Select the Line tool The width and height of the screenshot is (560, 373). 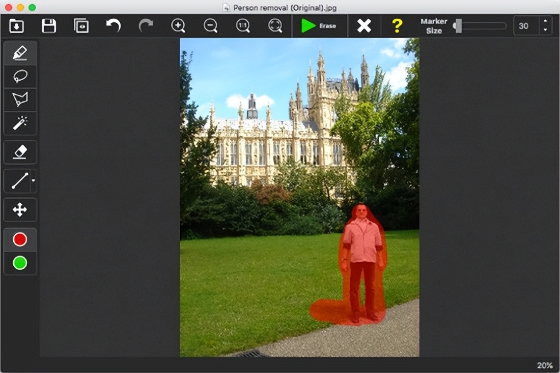click(x=19, y=181)
